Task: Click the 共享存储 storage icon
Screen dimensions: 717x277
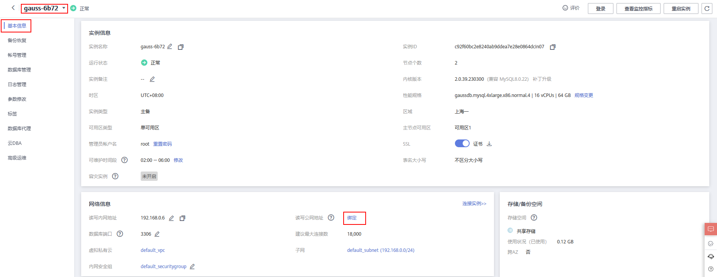Action: (x=510, y=230)
